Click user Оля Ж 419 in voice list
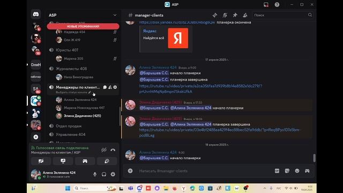The width and height of the screenshot is (343, 193). [72, 40]
